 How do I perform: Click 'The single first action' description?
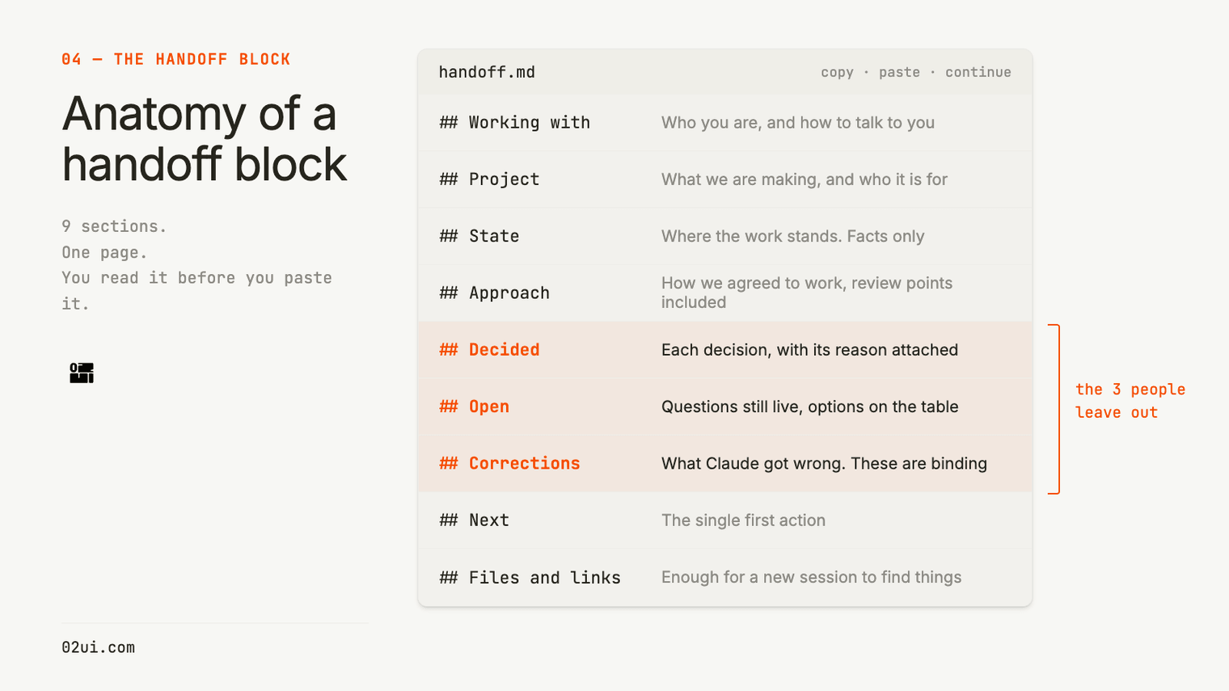coord(743,520)
